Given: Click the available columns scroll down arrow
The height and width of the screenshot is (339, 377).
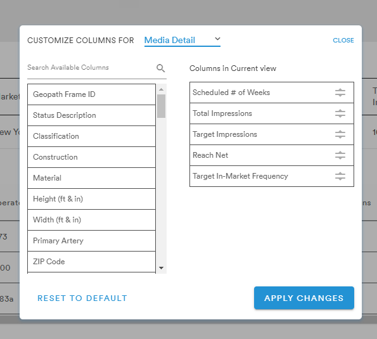Looking at the screenshot, I should pyautogui.click(x=162, y=268).
